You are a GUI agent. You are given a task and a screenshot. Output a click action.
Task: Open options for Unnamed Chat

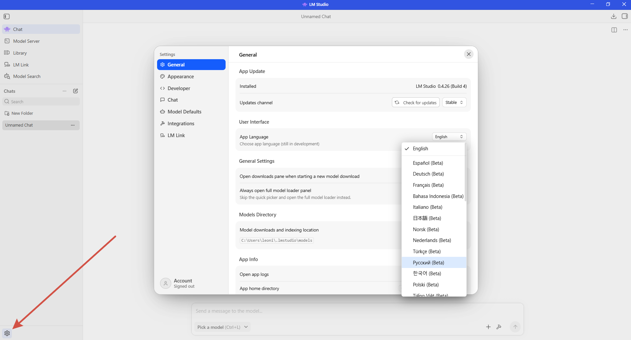[x=73, y=125]
